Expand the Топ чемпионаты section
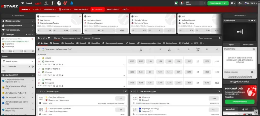The image size is (260, 116). [18, 30]
